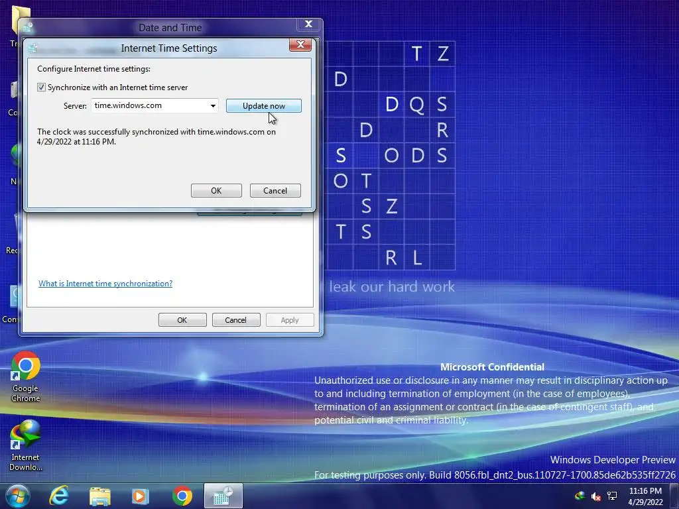The height and width of the screenshot is (509, 679).
Task: Open the network tray icon
Action: pyautogui.click(x=612, y=496)
